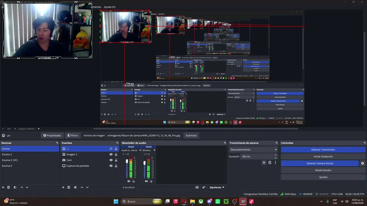The width and height of the screenshot is (367, 206).
Task: Select the Cam source row
Action: coord(90,160)
